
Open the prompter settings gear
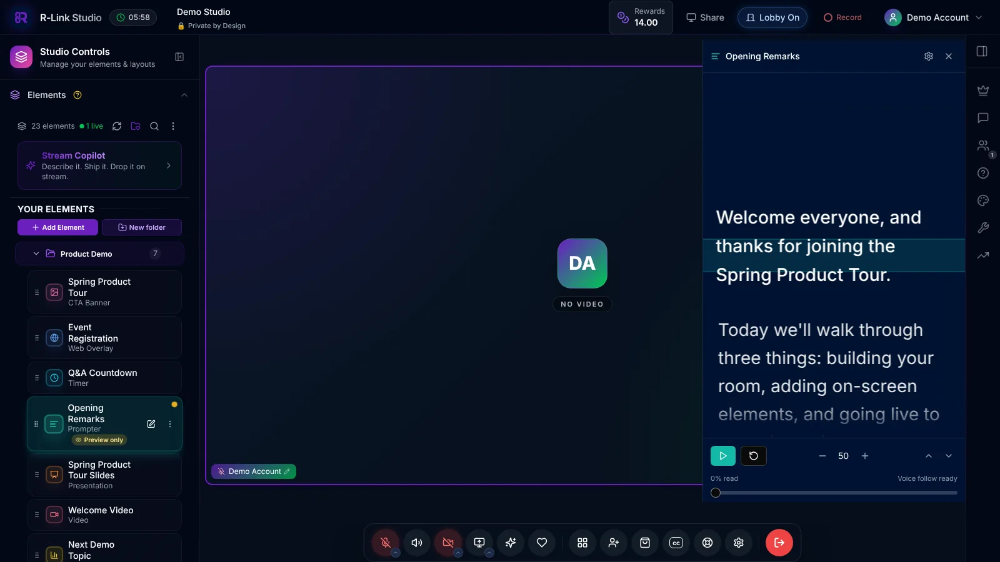[929, 56]
